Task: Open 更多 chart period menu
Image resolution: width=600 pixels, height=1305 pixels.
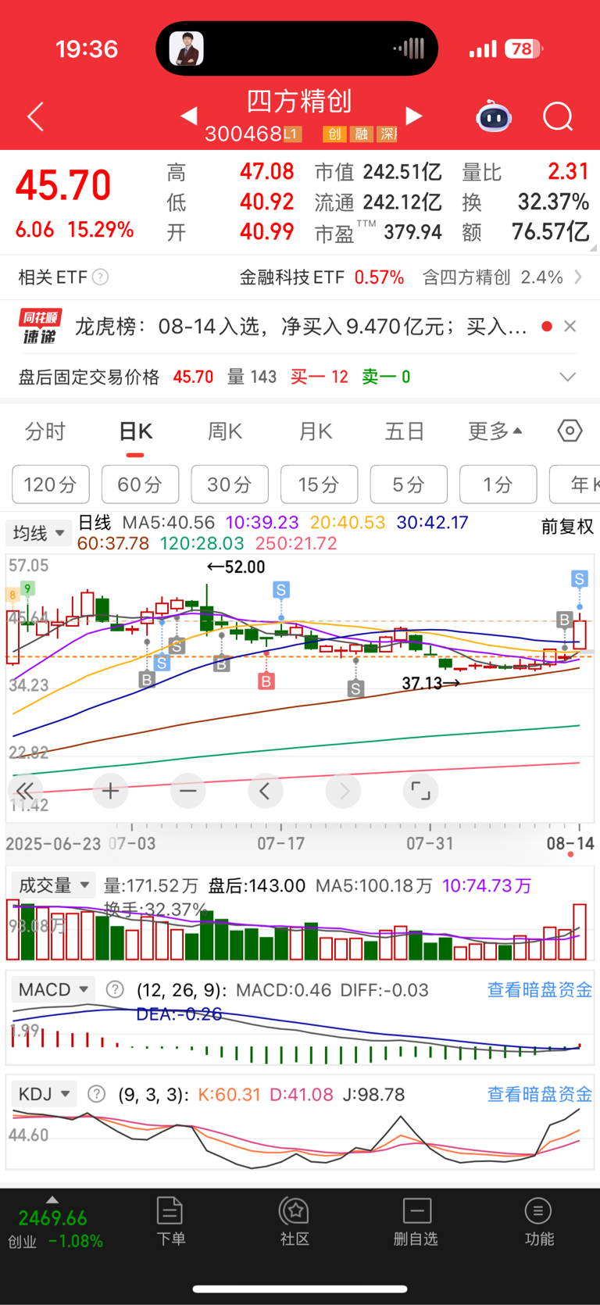Action: pos(495,431)
